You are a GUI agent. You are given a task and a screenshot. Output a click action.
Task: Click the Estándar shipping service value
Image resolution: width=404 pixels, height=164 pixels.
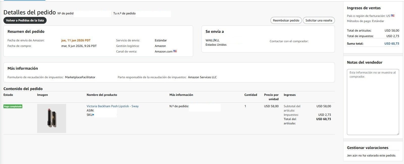point(161,40)
